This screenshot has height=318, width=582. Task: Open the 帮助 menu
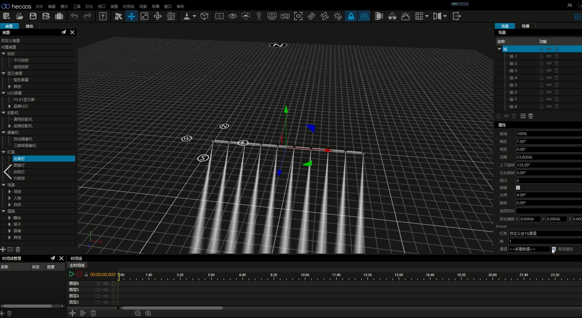coord(180,7)
